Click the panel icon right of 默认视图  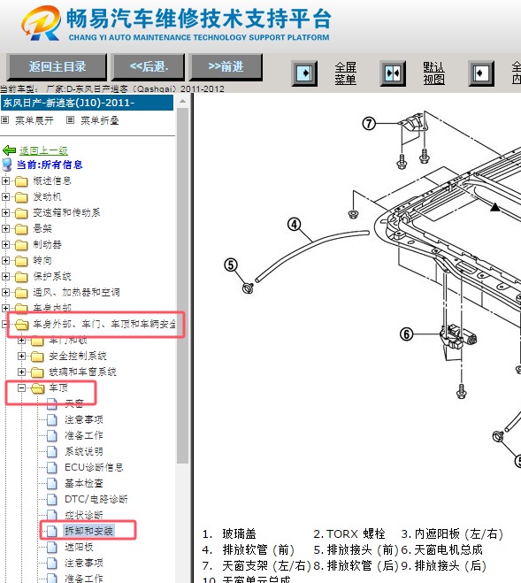481,73
